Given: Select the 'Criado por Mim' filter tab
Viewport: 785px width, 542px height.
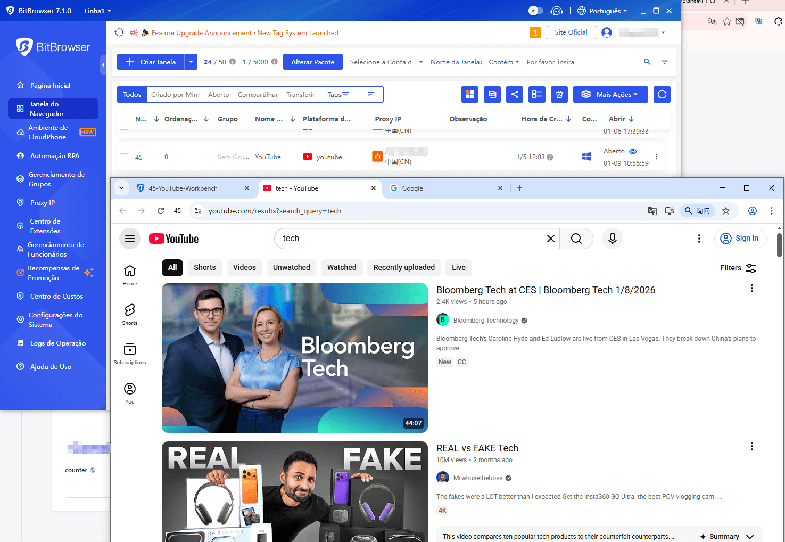Looking at the screenshot, I should click(175, 94).
